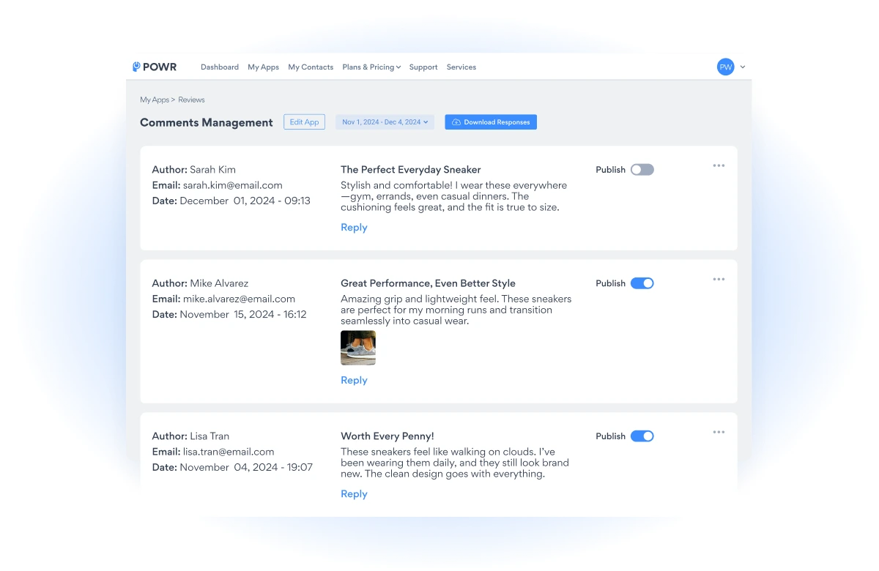Select Support in the top menu
The image size is (879, 571).
point(423,67)
